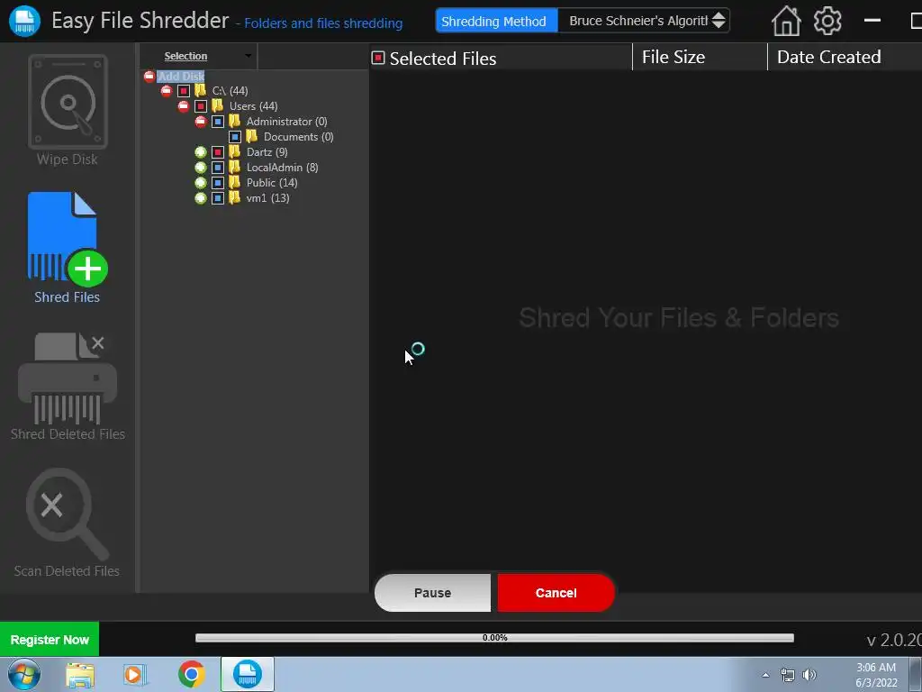
Task: Expand the Public tree node
Action: click(201, 182)
